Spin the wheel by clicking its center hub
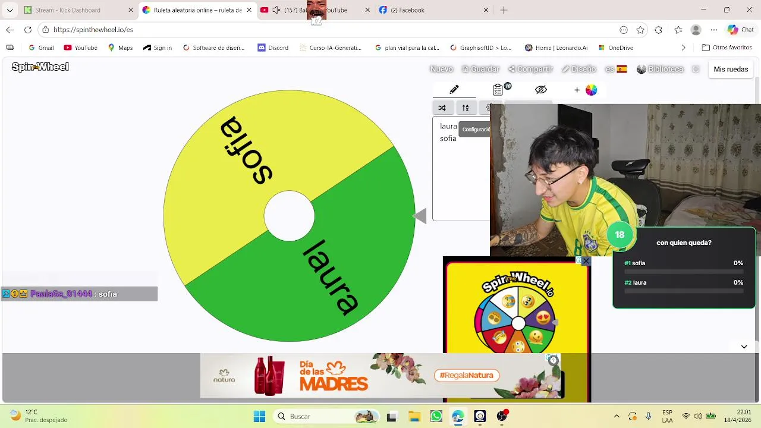This screenshot has width=761, height=428. [289, 216]
